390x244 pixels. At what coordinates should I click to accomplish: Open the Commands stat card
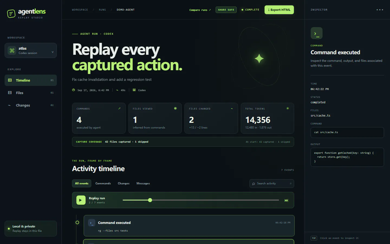pos(99,118)
